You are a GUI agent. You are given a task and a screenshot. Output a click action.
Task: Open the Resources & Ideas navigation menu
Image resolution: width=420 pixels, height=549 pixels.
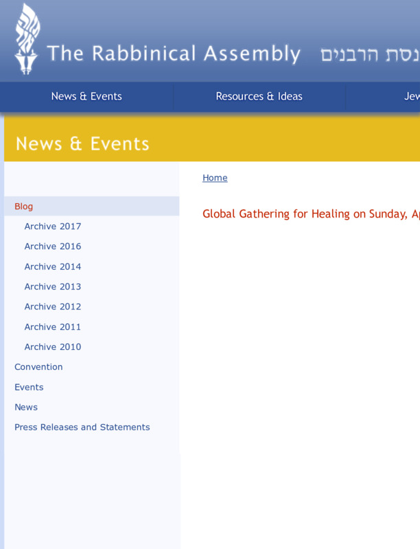(259, 96)
